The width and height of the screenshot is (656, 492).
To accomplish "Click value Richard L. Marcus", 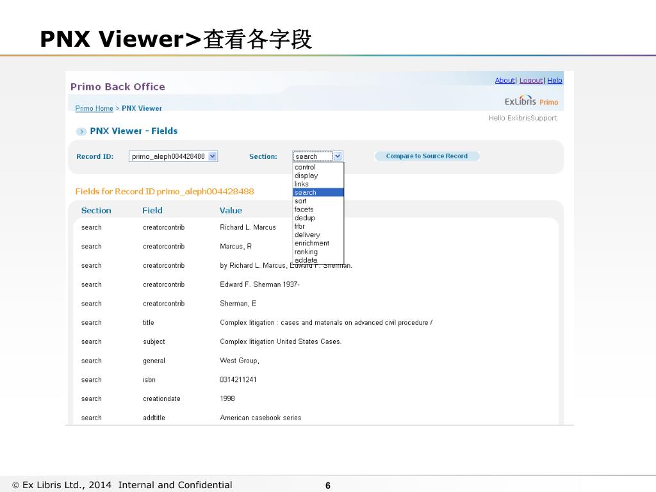I will point(248,227).
